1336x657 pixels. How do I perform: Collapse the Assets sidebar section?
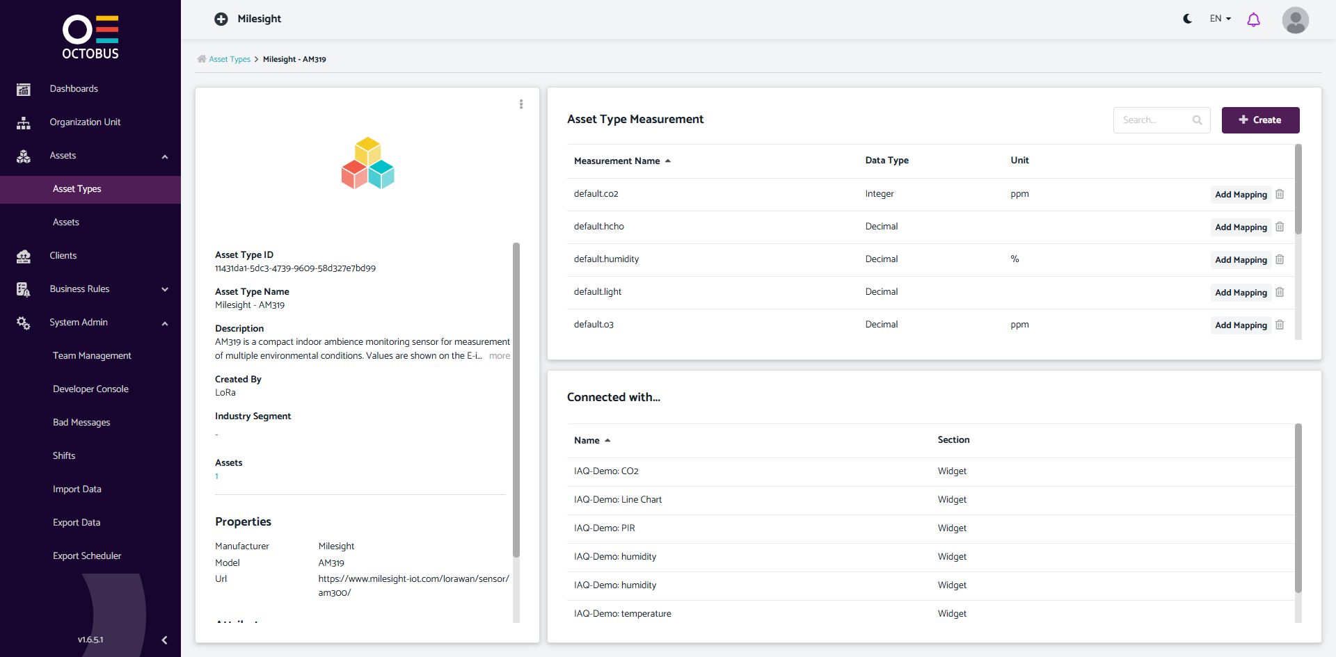coord(165,156)
